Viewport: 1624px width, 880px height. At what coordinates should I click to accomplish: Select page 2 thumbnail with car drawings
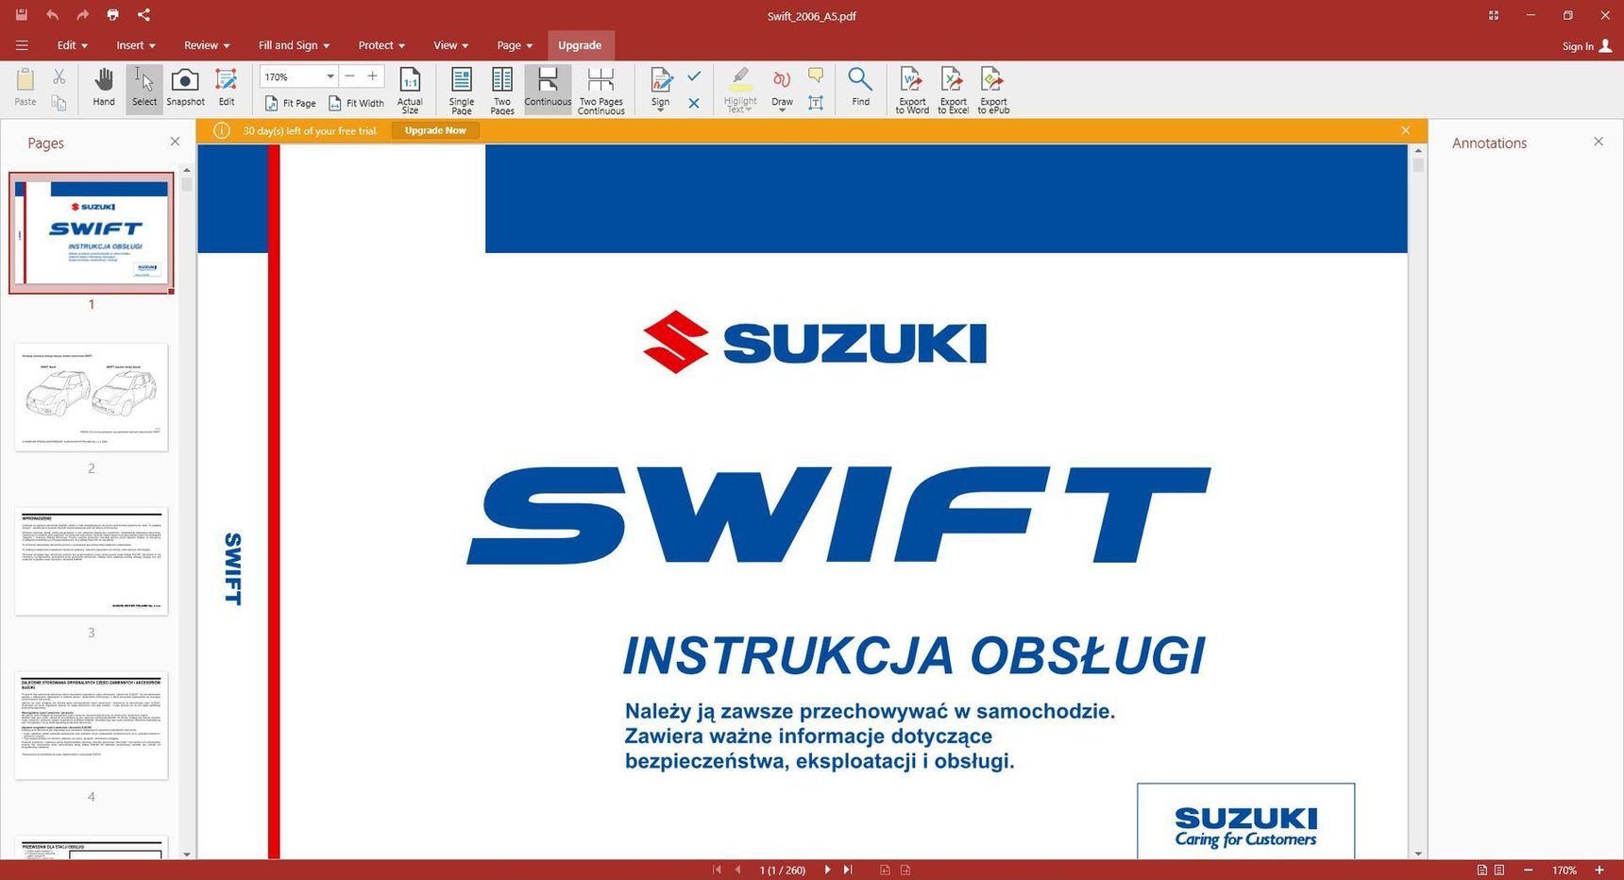(92, 398)
